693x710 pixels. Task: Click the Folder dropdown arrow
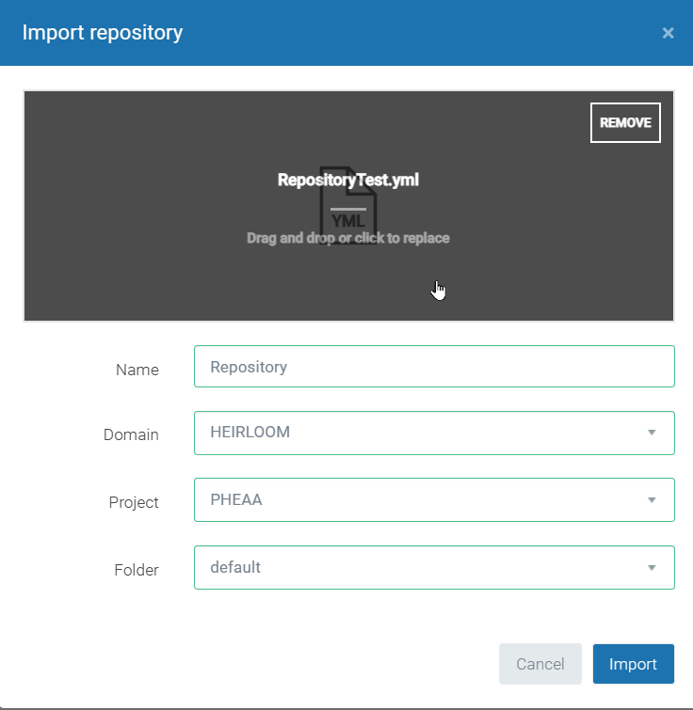tap(652, 568)
